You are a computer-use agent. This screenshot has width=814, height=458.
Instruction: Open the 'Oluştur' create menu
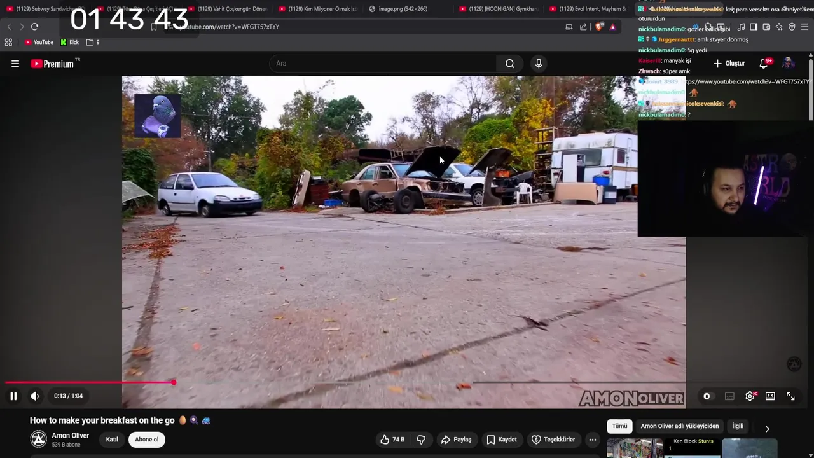[729, 64]
